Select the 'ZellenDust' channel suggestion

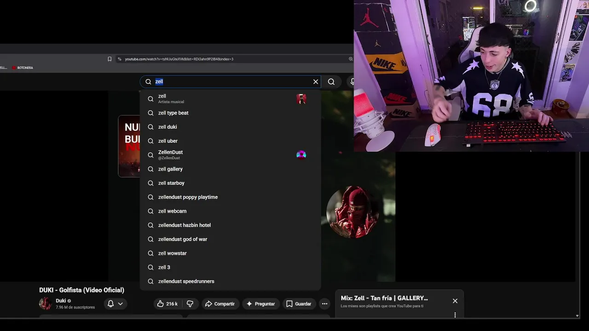tap(230, 155)
